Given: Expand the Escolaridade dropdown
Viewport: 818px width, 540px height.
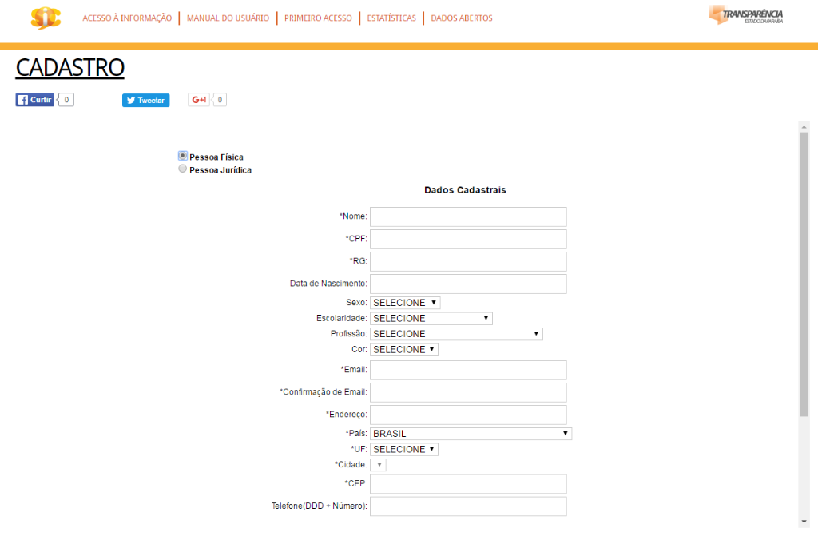Looking at the screenshot, I should tap(431, 318).
